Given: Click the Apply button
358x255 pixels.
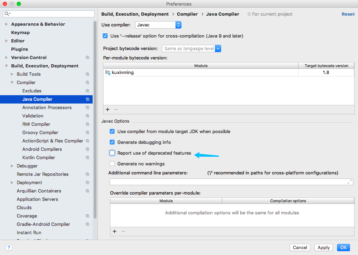Looking at the screenshot, I should point(324,247).
